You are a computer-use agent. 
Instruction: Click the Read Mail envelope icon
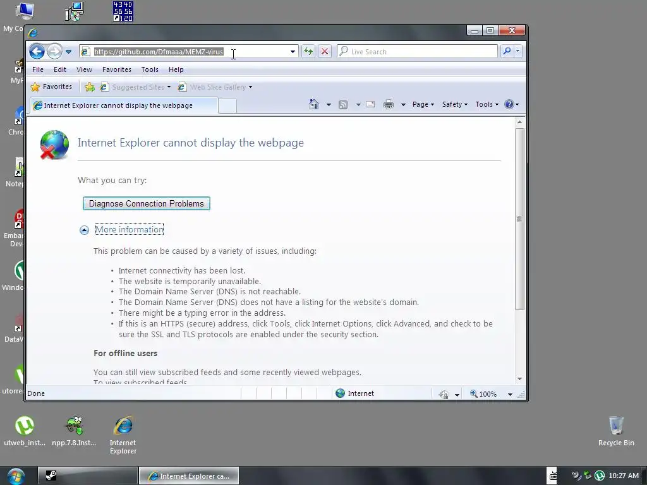370,104
